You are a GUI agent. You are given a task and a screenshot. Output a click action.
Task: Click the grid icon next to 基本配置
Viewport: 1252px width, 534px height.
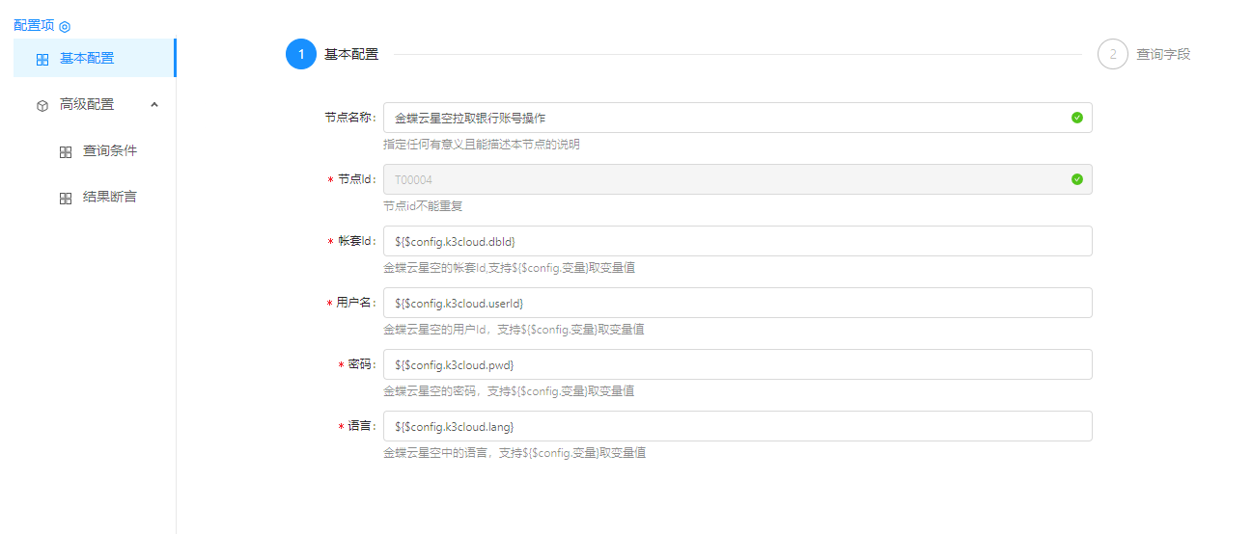tap(42, 59)
